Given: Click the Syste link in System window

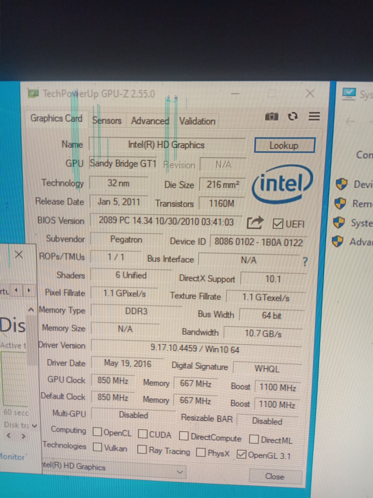Looking at the screenshot, I should [362, 223].
